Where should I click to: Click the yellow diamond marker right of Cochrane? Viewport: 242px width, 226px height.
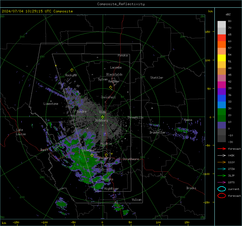point(92,155)
